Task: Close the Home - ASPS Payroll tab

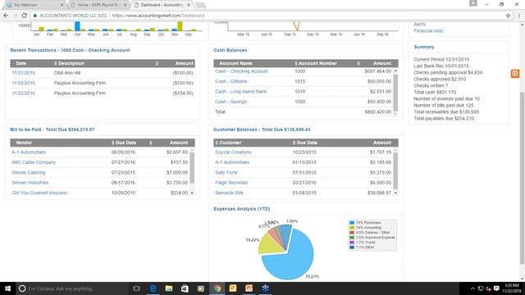Action: tap(126, 5)
